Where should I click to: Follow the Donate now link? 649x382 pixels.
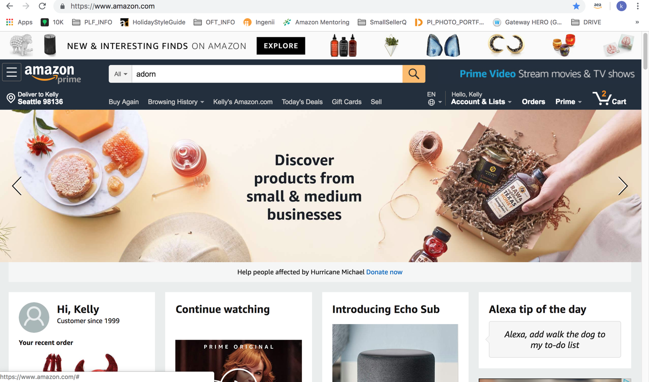[x=384, y=272]
